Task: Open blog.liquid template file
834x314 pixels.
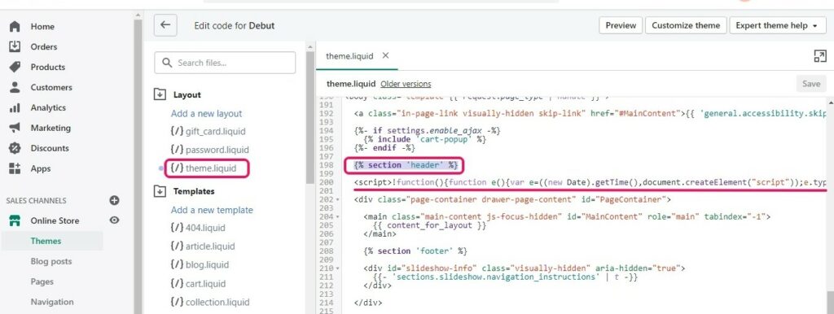Action: 200,265
